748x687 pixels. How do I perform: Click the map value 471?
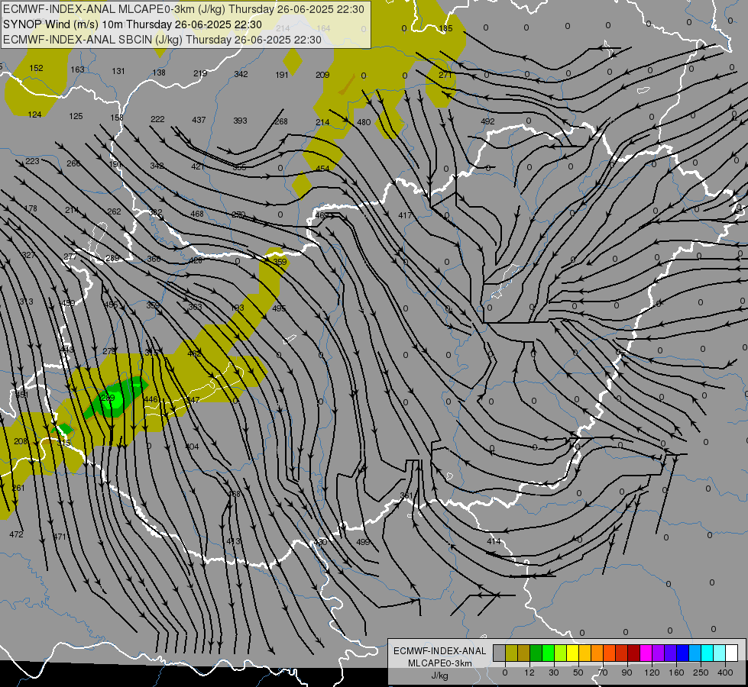click(x=60, y=537)
